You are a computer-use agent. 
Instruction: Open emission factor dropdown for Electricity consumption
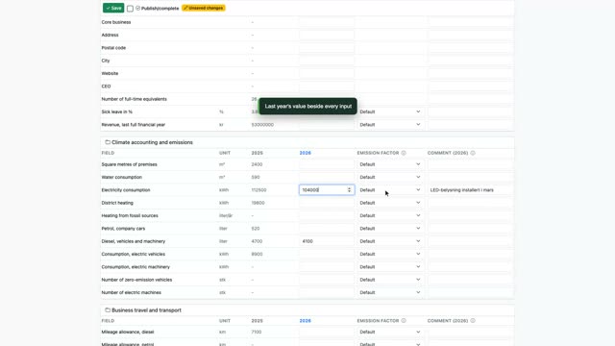tap(390, 190)
